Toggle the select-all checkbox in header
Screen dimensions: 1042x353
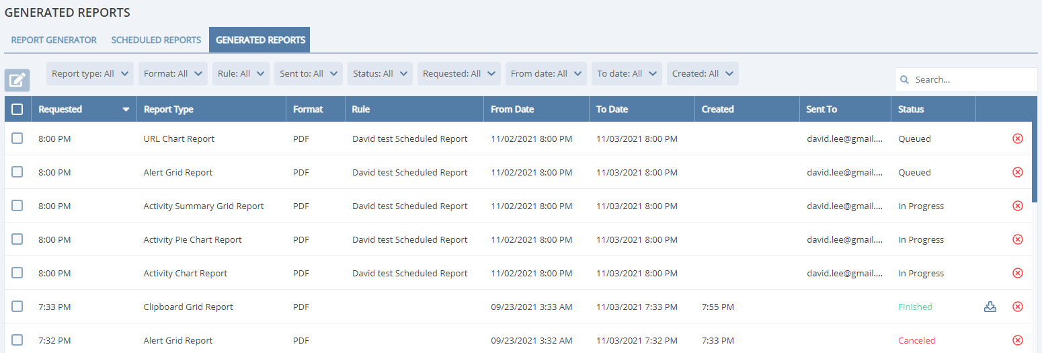pyautogui.click(x=17, y=109)
